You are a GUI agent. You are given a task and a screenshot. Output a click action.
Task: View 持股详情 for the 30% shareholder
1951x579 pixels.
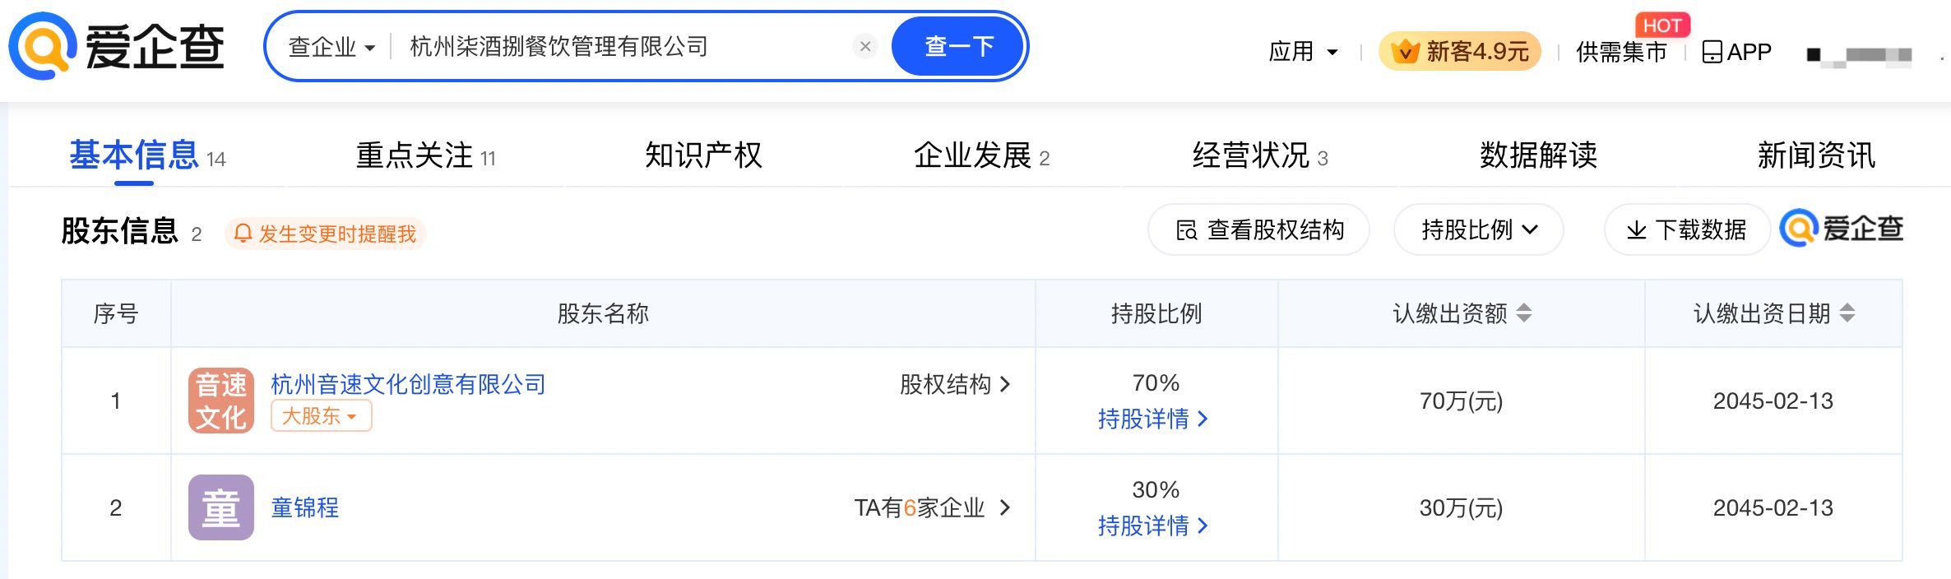pyautogui.click(x=1152, y=526)
